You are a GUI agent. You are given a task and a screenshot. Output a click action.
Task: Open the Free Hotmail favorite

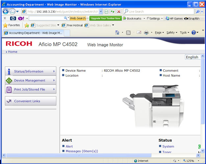(72, 25)
